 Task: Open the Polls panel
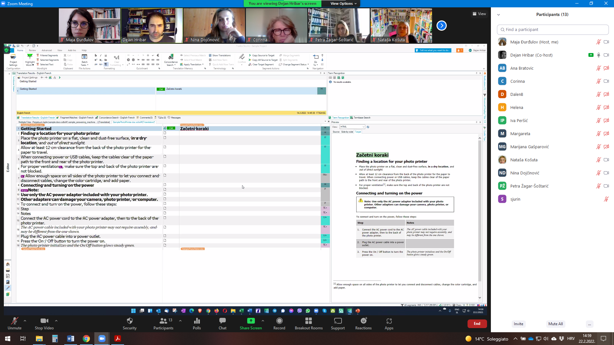(x=197, y=321)
